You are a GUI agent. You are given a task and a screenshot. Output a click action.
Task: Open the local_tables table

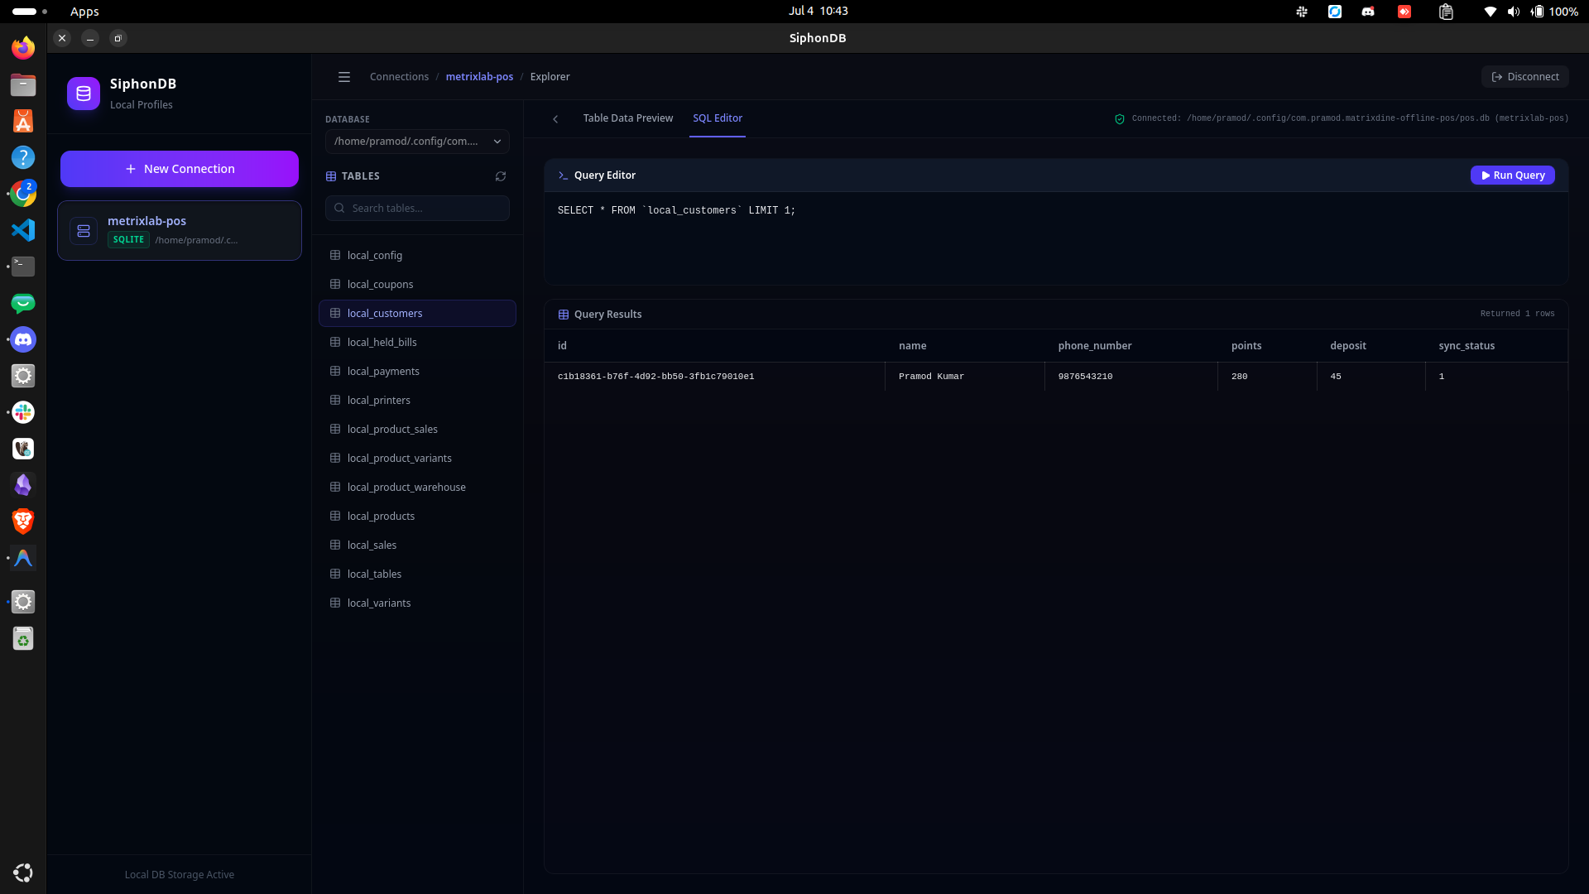417,574
